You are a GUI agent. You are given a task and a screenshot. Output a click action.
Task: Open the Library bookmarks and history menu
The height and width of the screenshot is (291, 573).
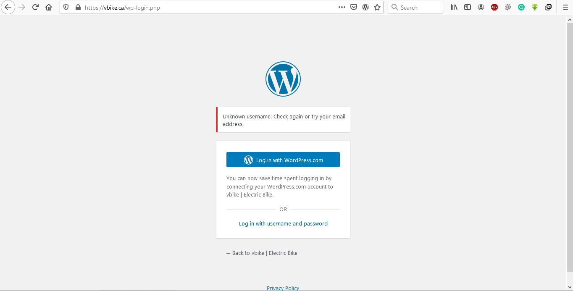click(x=454, y=7)
